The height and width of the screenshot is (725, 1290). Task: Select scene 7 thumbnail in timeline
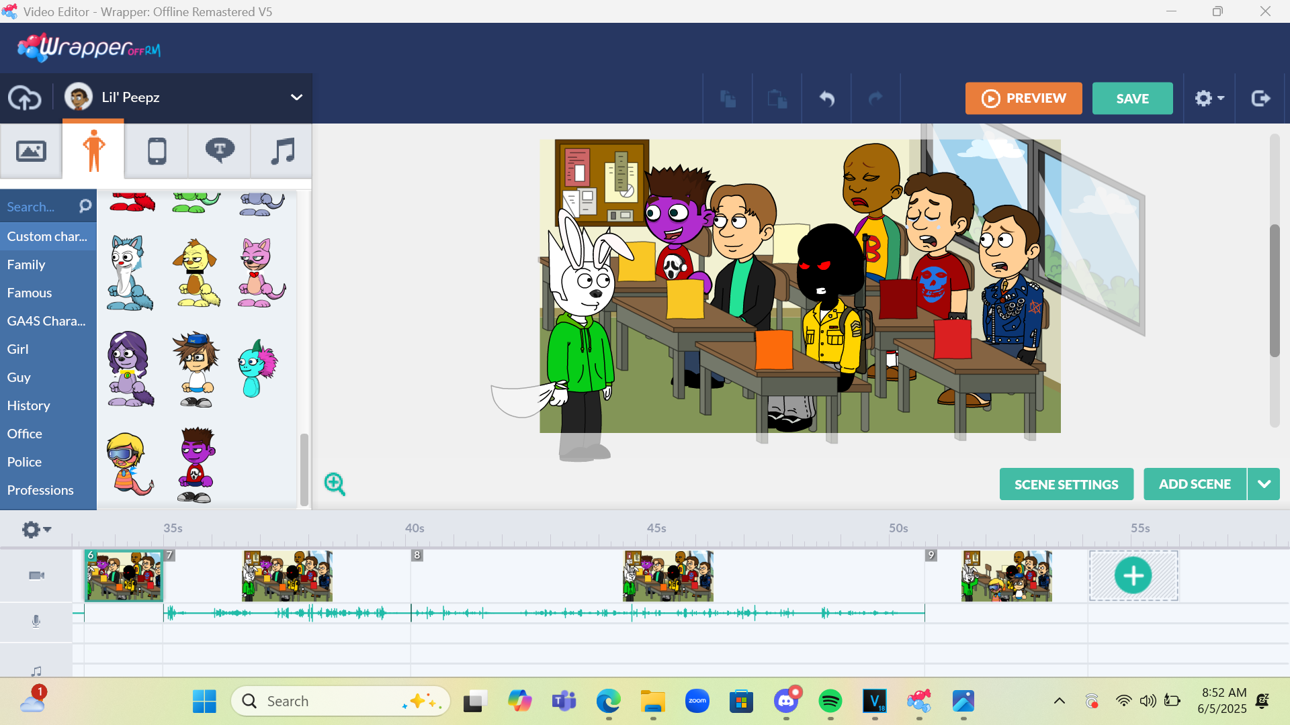click(287, 576)
